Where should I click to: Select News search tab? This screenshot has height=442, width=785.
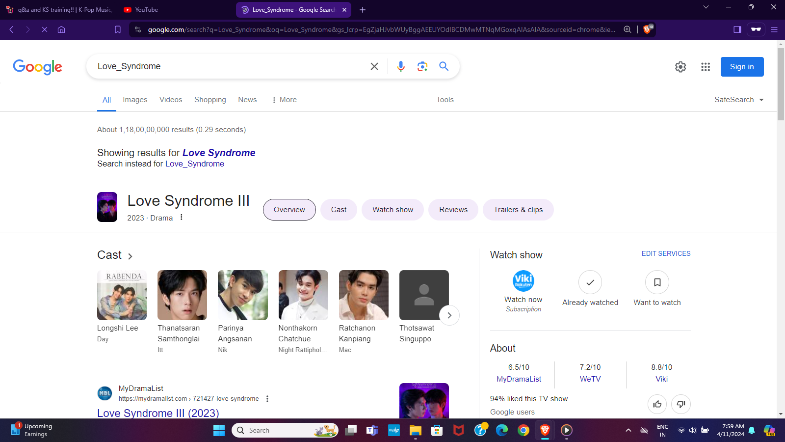pos(247,100)
